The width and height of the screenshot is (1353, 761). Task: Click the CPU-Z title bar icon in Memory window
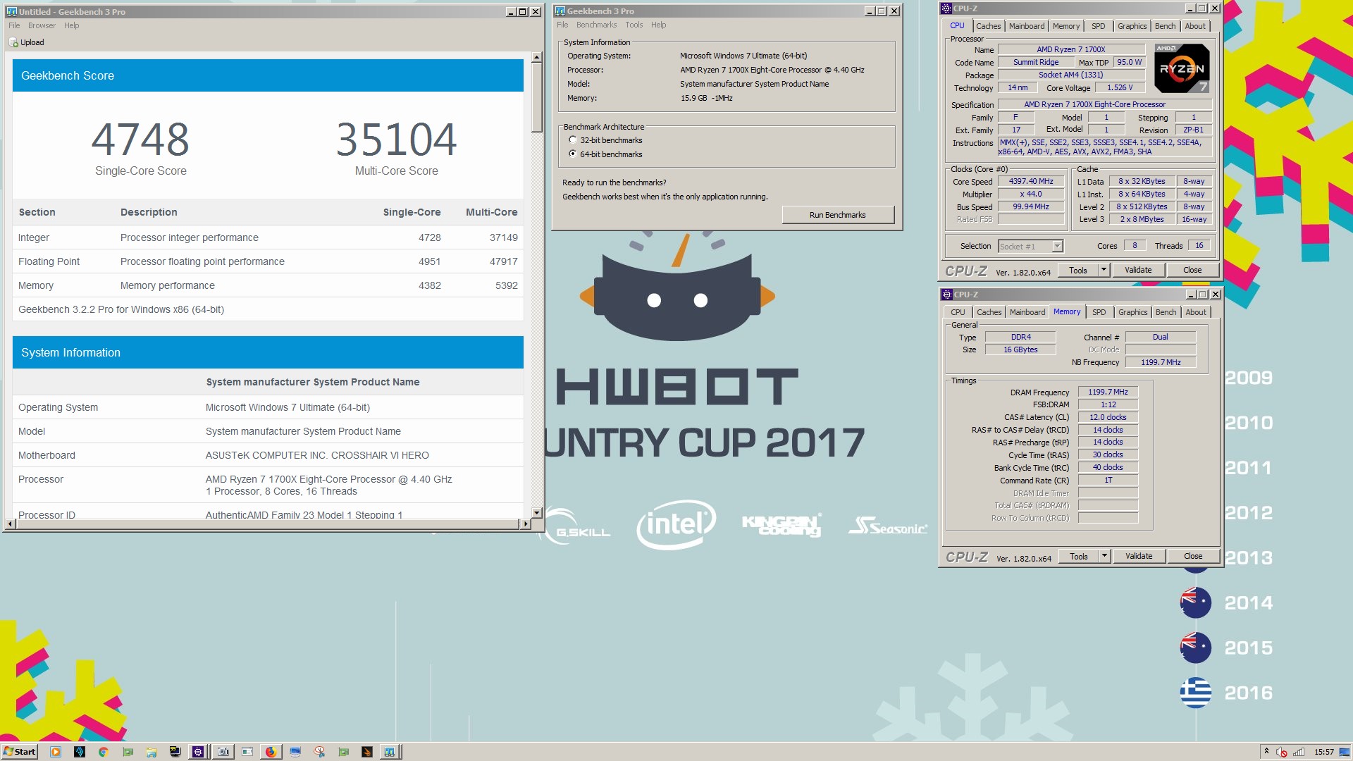[x=947, y=295]
